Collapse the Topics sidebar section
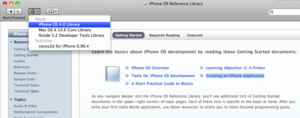Image resolution: width=300 pixels, height=118 pixels. tap(11, 100)
